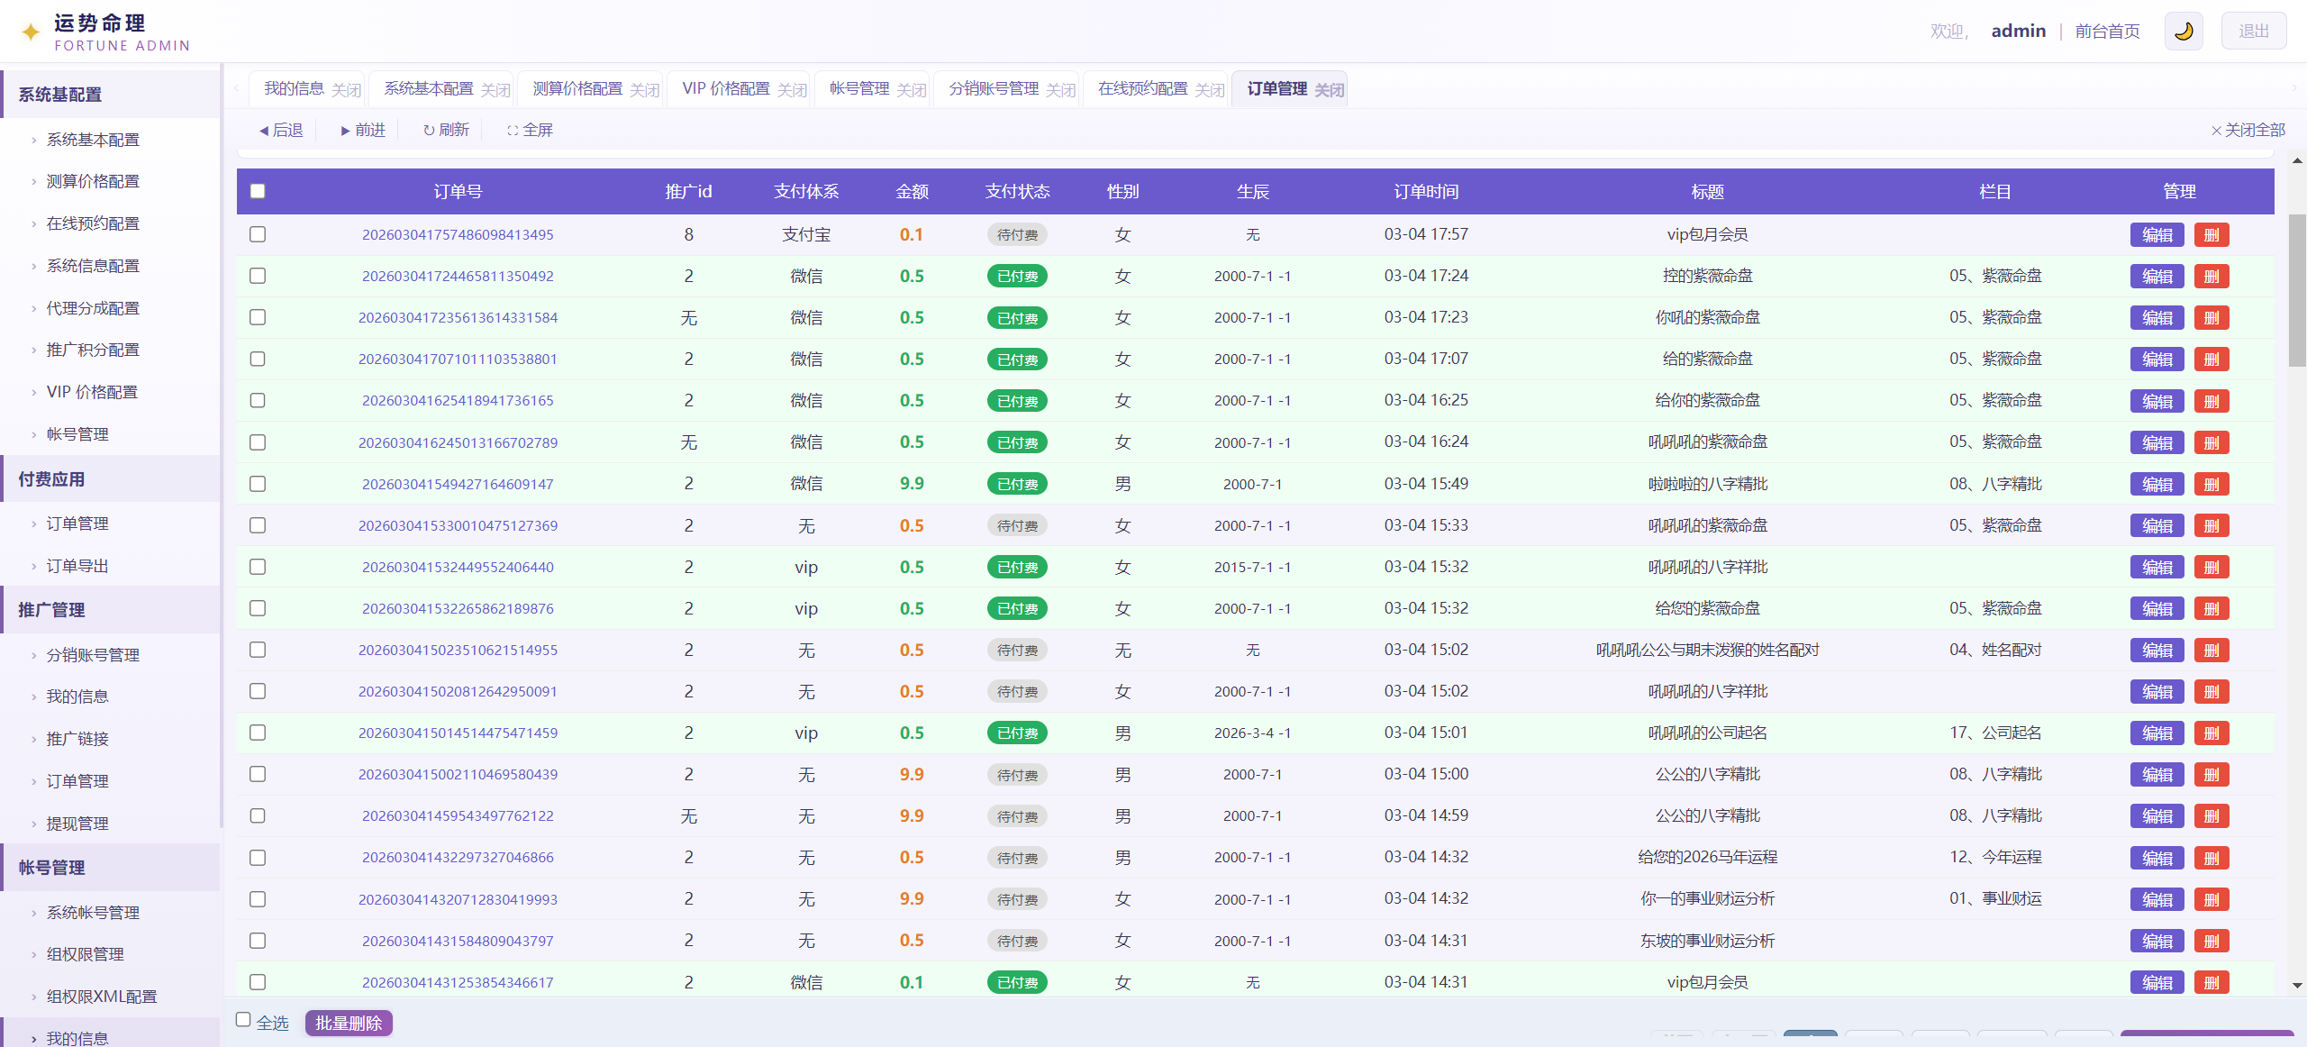Open the 前台首页 link
Image resolution: width=2307 pixels, height=1047 pixels.
[x=2107, y=32]
